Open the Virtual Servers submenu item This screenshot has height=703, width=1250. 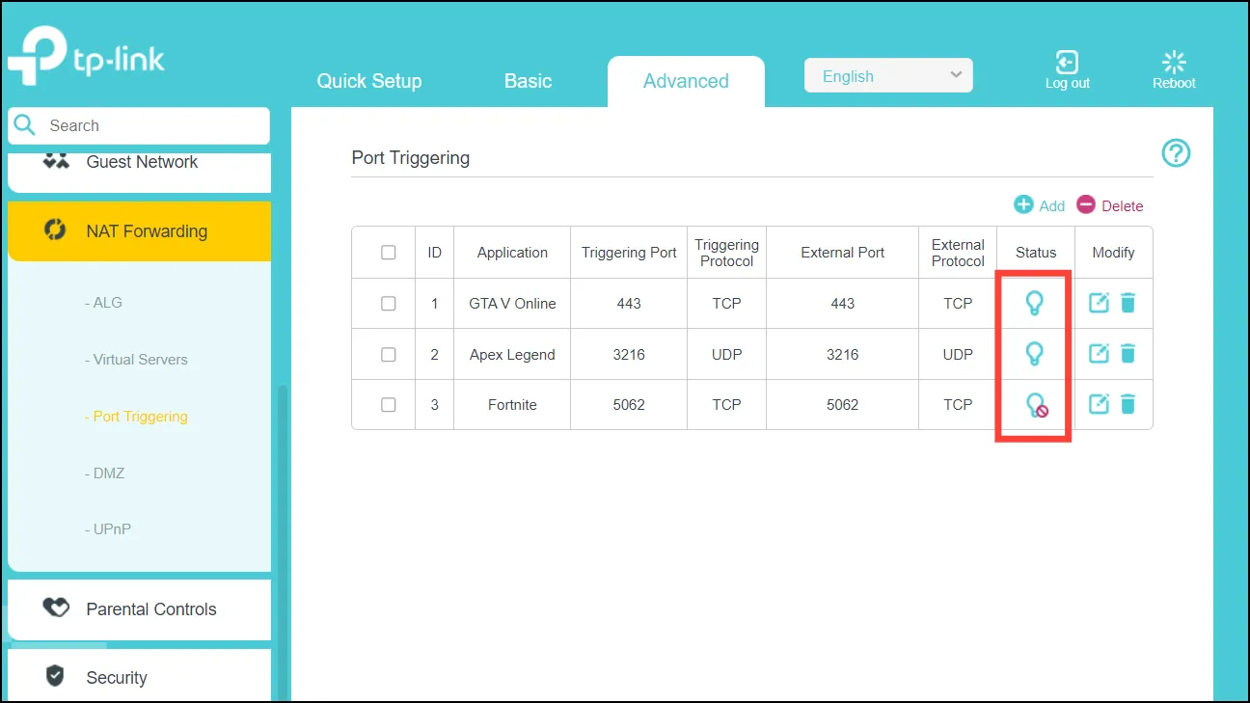[x=136, y=359]
